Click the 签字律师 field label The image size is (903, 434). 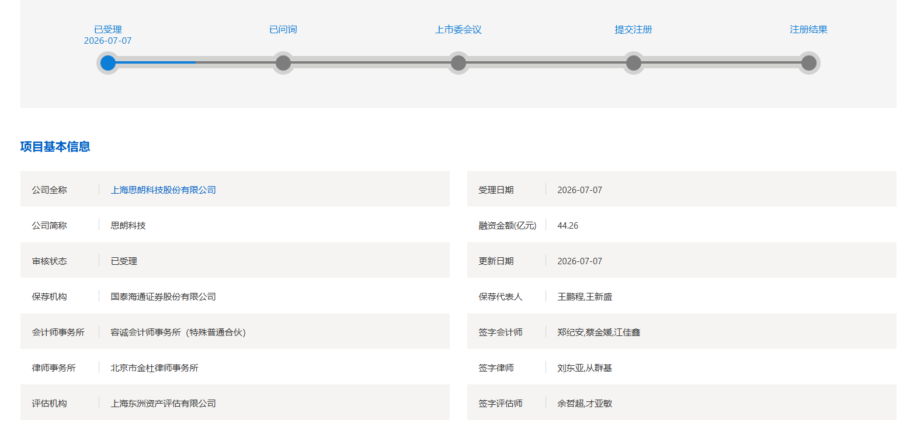pyautogui.click(x=496, y=368)
